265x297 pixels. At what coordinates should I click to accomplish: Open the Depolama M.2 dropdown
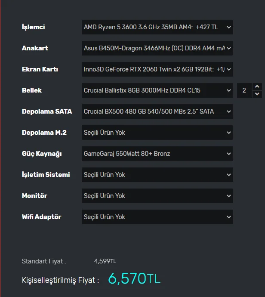tap(157, 133)
